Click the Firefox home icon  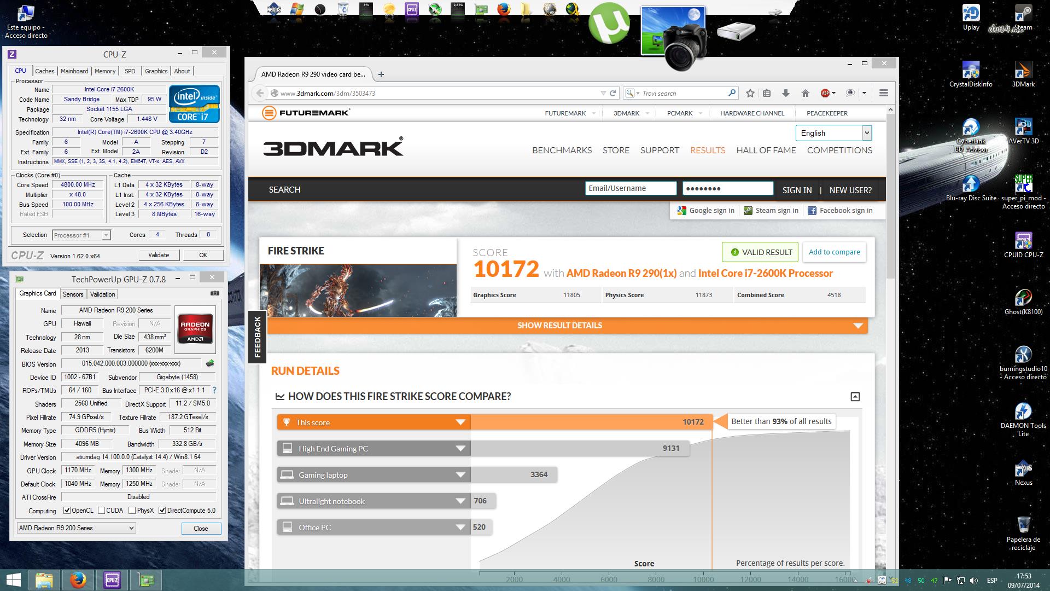(x=805, y=93)
